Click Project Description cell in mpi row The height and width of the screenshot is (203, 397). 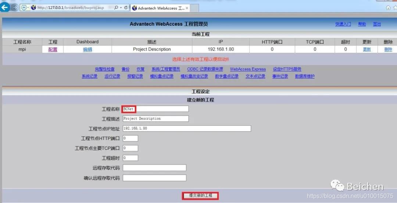pyautogui.click(x=152, y=49)
